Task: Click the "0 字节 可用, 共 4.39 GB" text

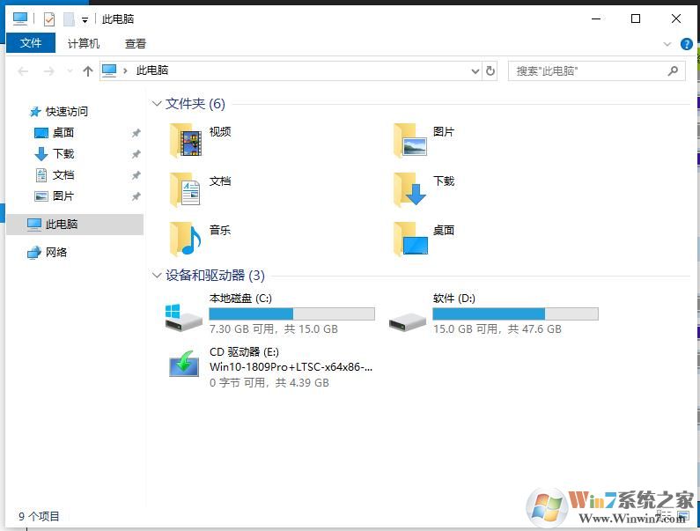Action: tap(269, 383)
